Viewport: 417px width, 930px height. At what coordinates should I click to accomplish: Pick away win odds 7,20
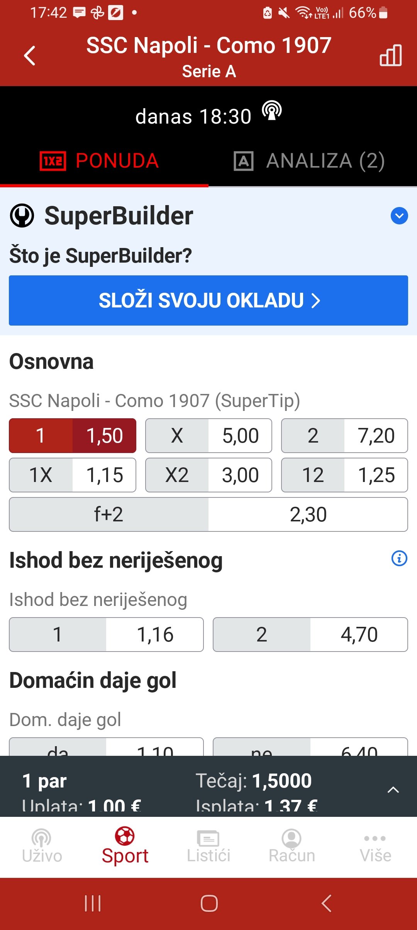pos(344,436)
